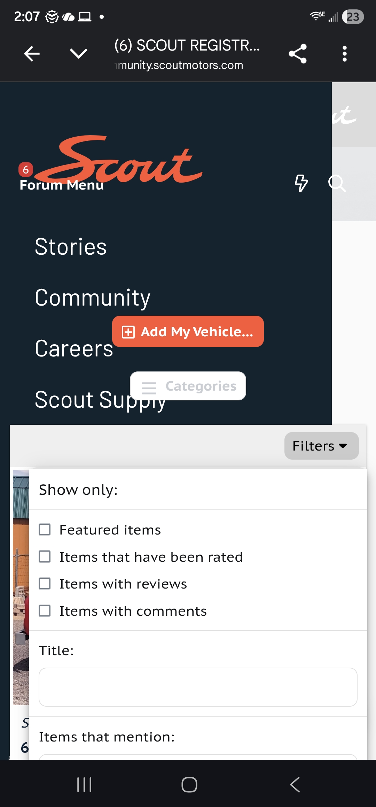376x807 pixels.
Task: Tap the browser back arrow
Action: [32, 54]
